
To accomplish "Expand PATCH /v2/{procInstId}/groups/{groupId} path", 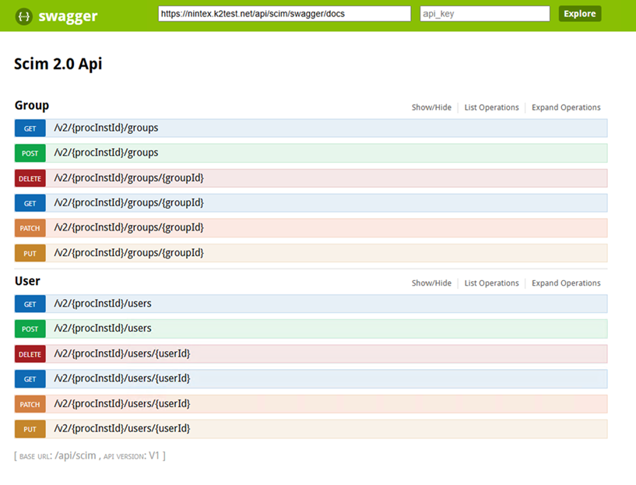I will tap(129, 228).
